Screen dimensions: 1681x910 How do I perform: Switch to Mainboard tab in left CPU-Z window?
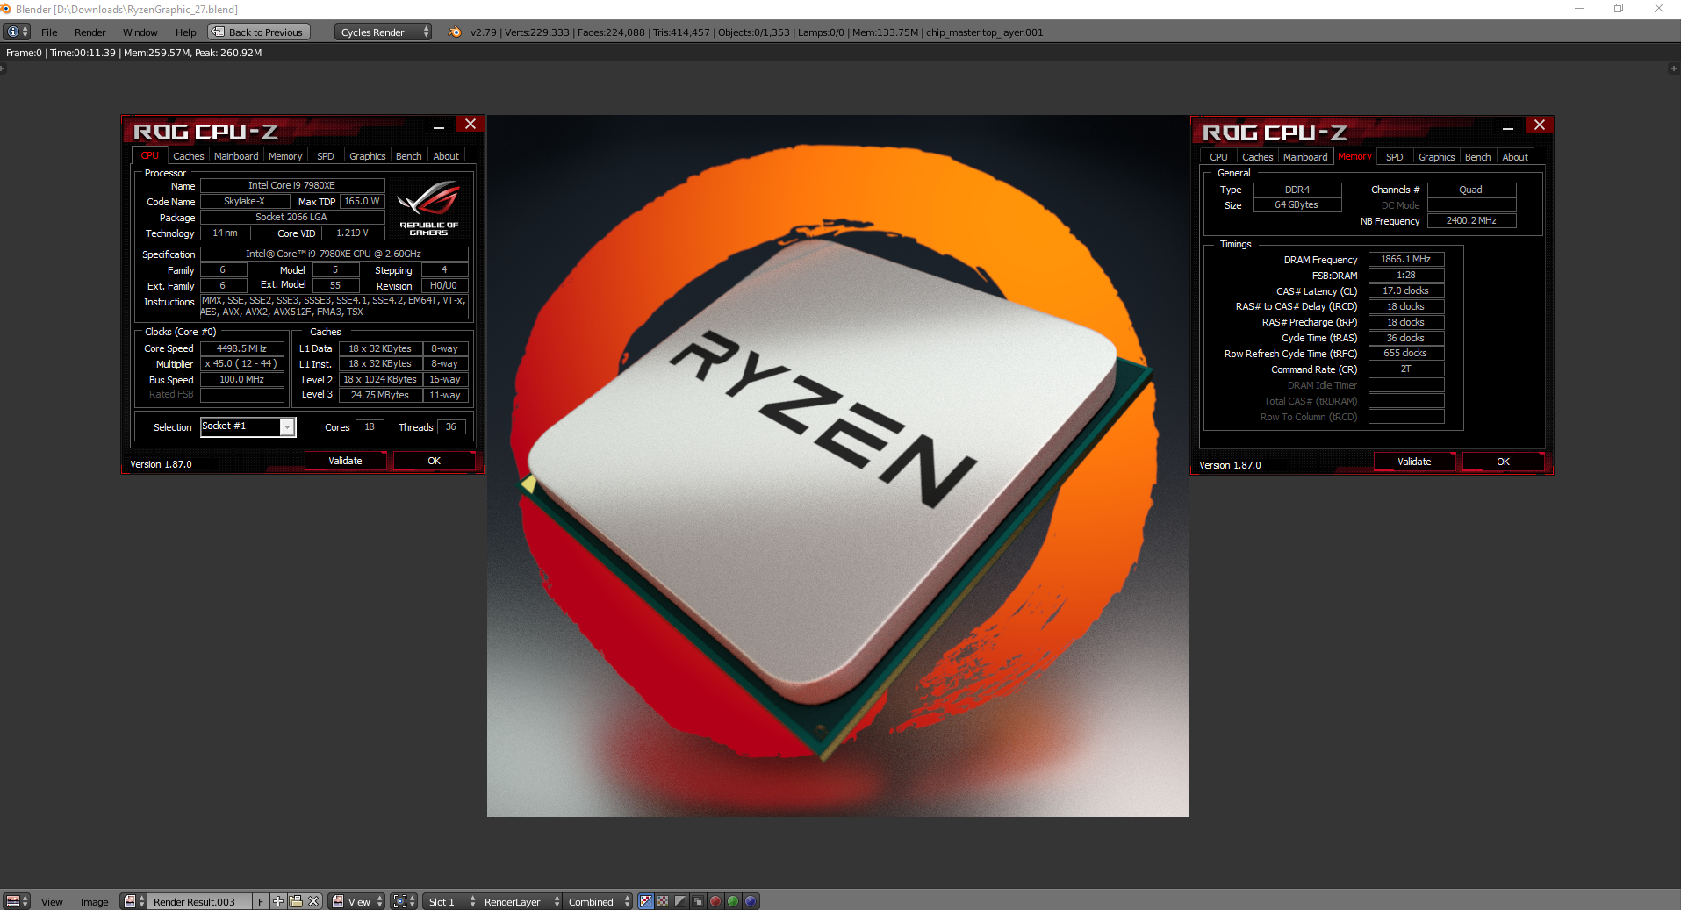236,156
